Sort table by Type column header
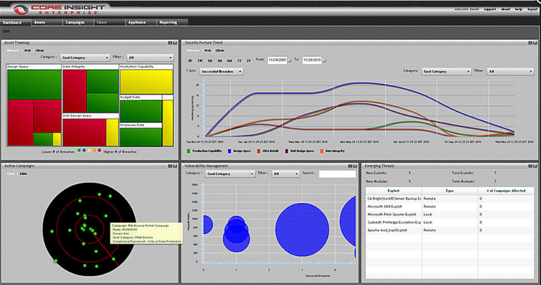541x285 pixels. pos(450,191)
